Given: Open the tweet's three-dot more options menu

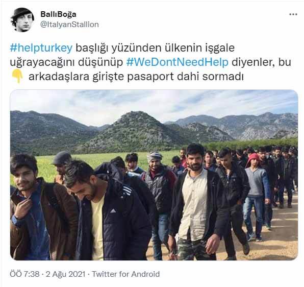Looking at the screenshot, I should point(293,14).
